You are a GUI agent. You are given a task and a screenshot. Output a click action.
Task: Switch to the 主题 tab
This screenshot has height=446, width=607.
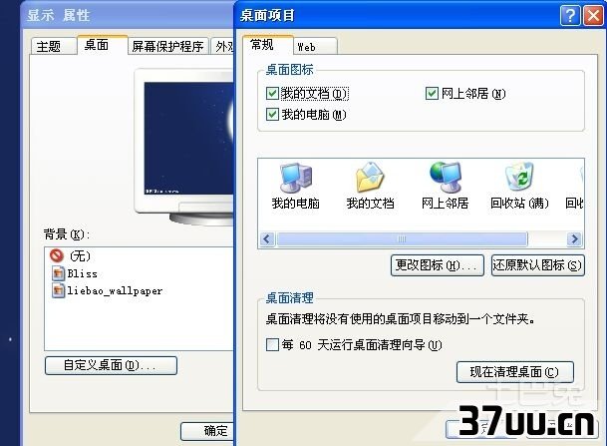[53, 47]
